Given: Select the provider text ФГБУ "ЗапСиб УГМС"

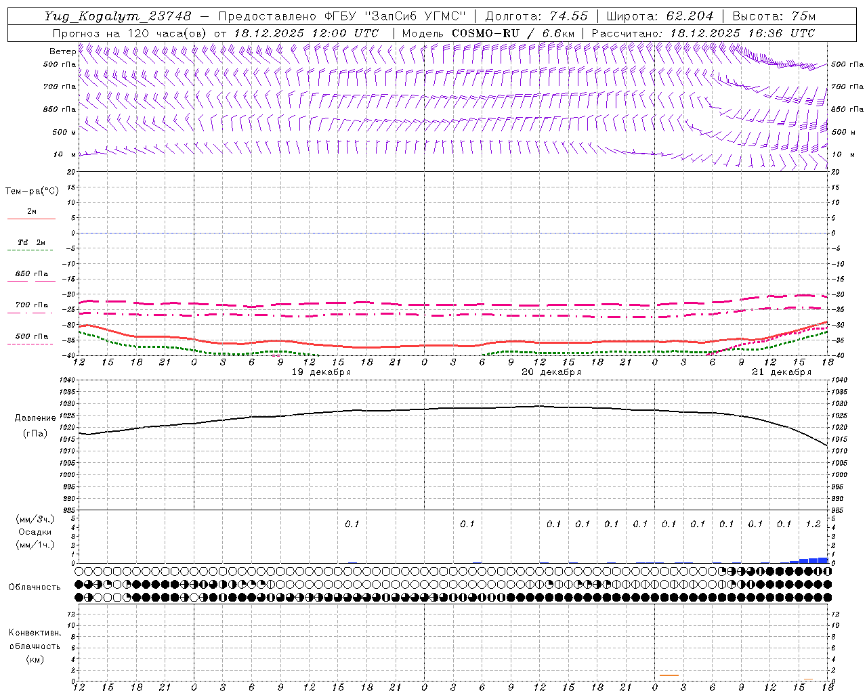Looking at the screenshot, I should click(397, 16).
